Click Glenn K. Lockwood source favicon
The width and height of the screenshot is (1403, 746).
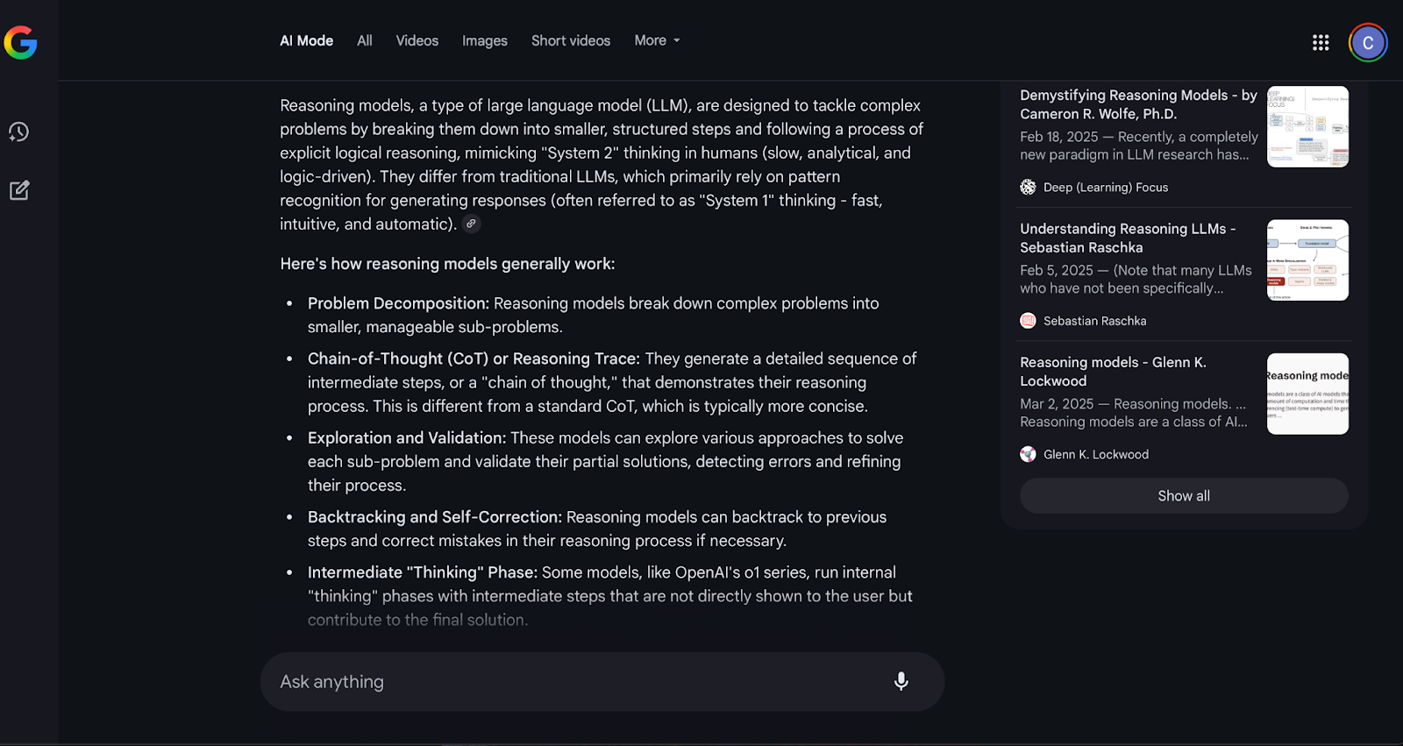tap(1028, 454)
